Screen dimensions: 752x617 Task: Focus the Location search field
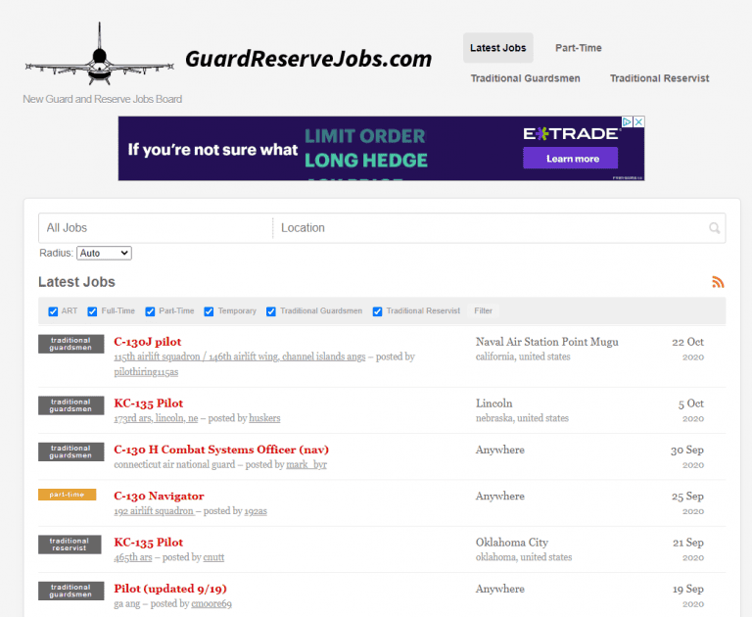tap(492, 228)
